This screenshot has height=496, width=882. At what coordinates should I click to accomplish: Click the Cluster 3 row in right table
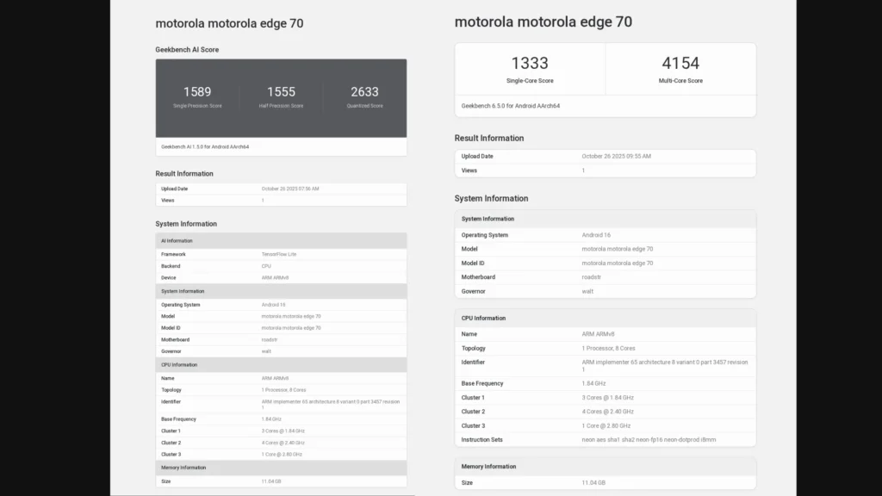(x=606, y=425)
